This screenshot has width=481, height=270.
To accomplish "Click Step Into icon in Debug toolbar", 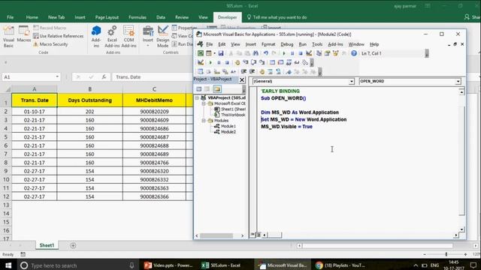I will [246, 63].
